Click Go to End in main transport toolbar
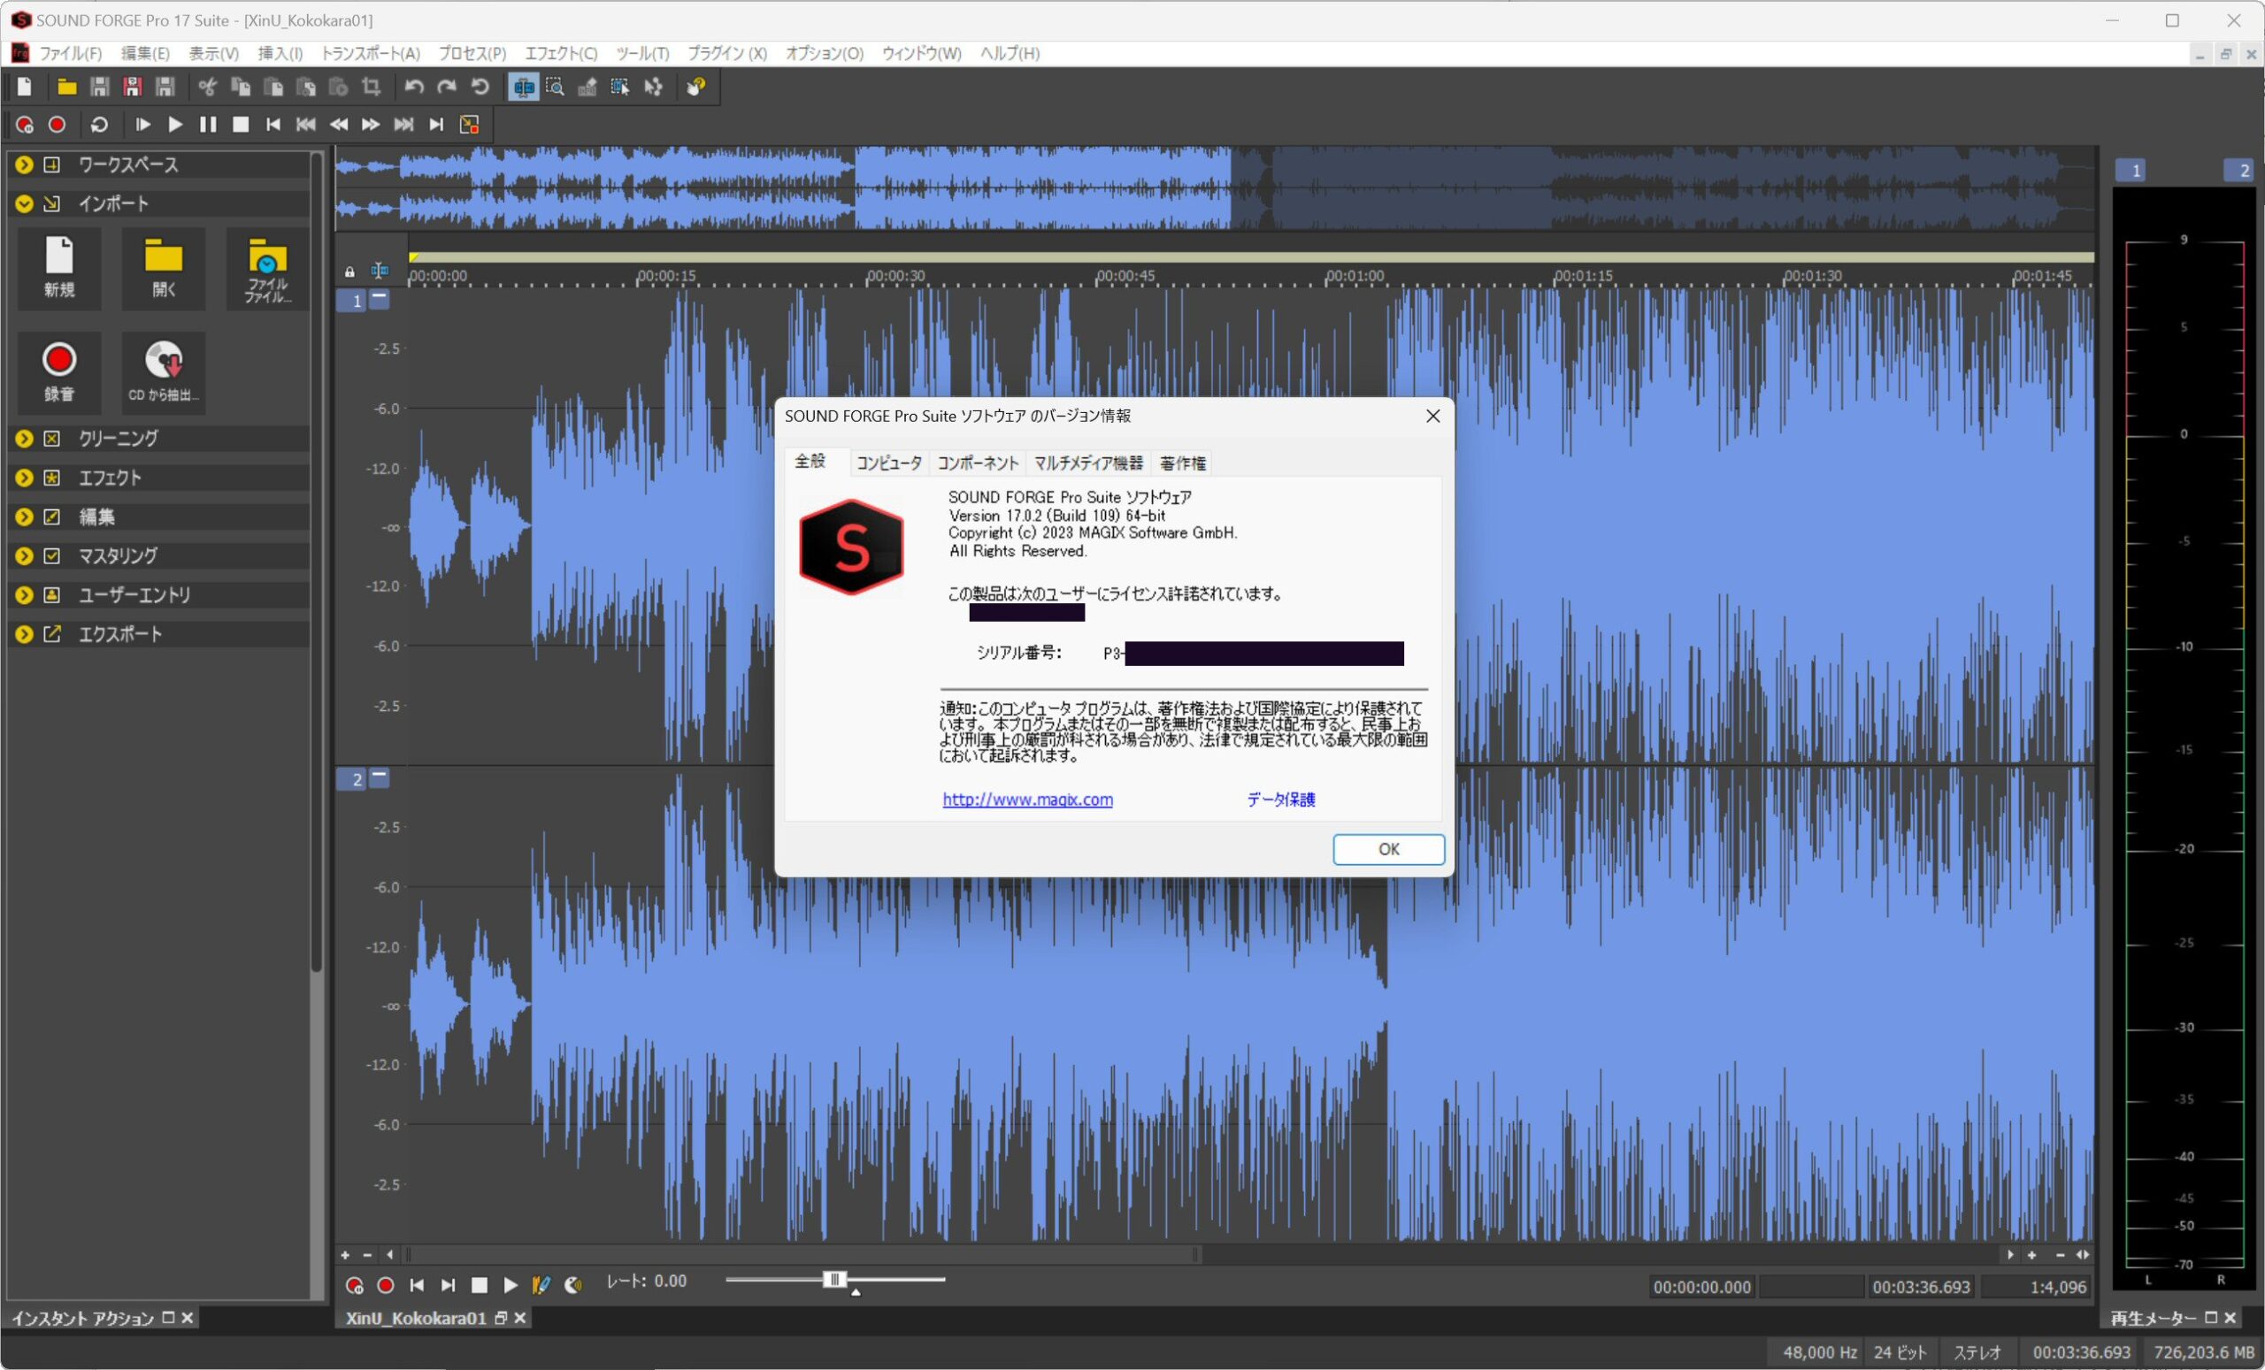 (437, 125)
